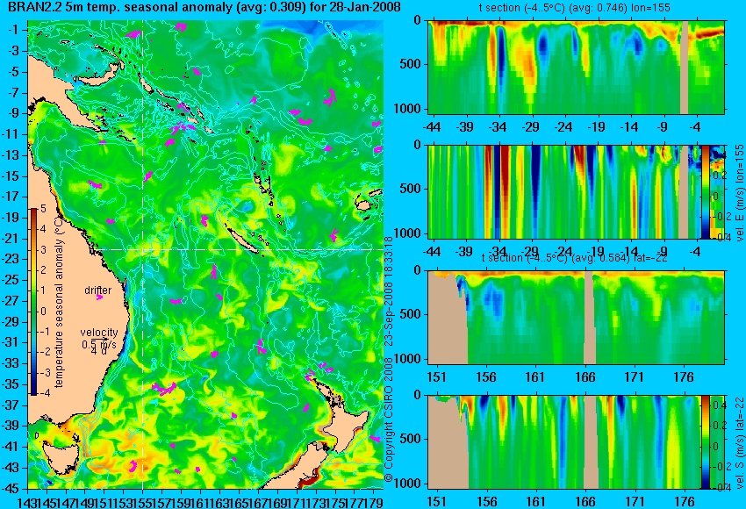The image size is (746, 509).
Task: Click the '-33' latitude tick on the map
Action: (11, 363)
